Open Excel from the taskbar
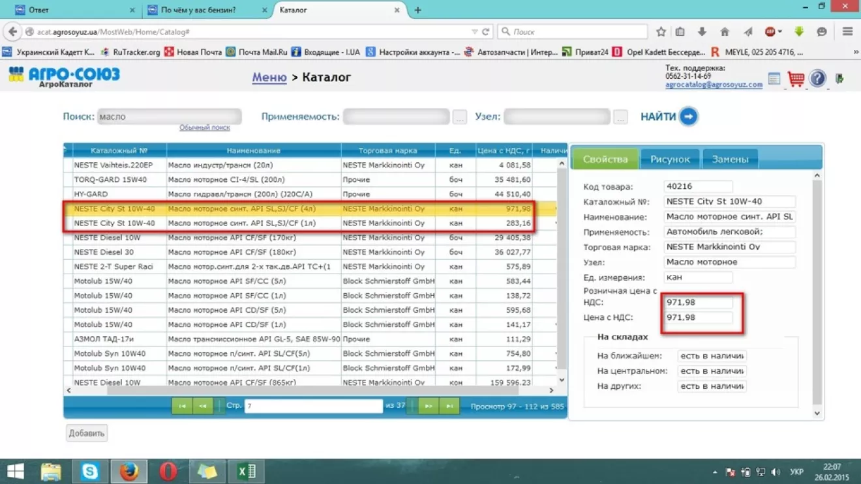 [x=247, y=471]
